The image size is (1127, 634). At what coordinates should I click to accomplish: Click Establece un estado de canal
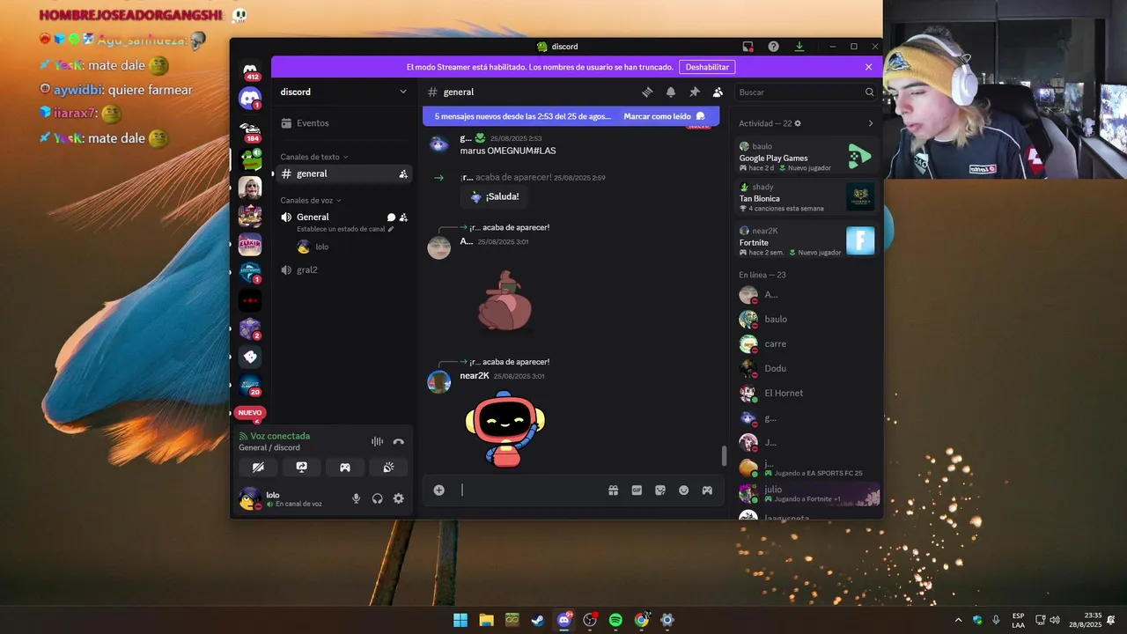pyautogui.click(x=345, y=229)
